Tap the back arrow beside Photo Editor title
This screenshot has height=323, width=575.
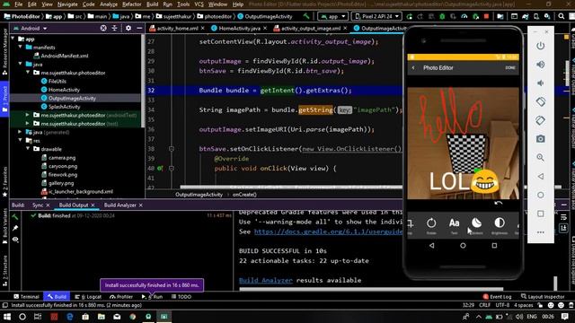tap(413, 68)
